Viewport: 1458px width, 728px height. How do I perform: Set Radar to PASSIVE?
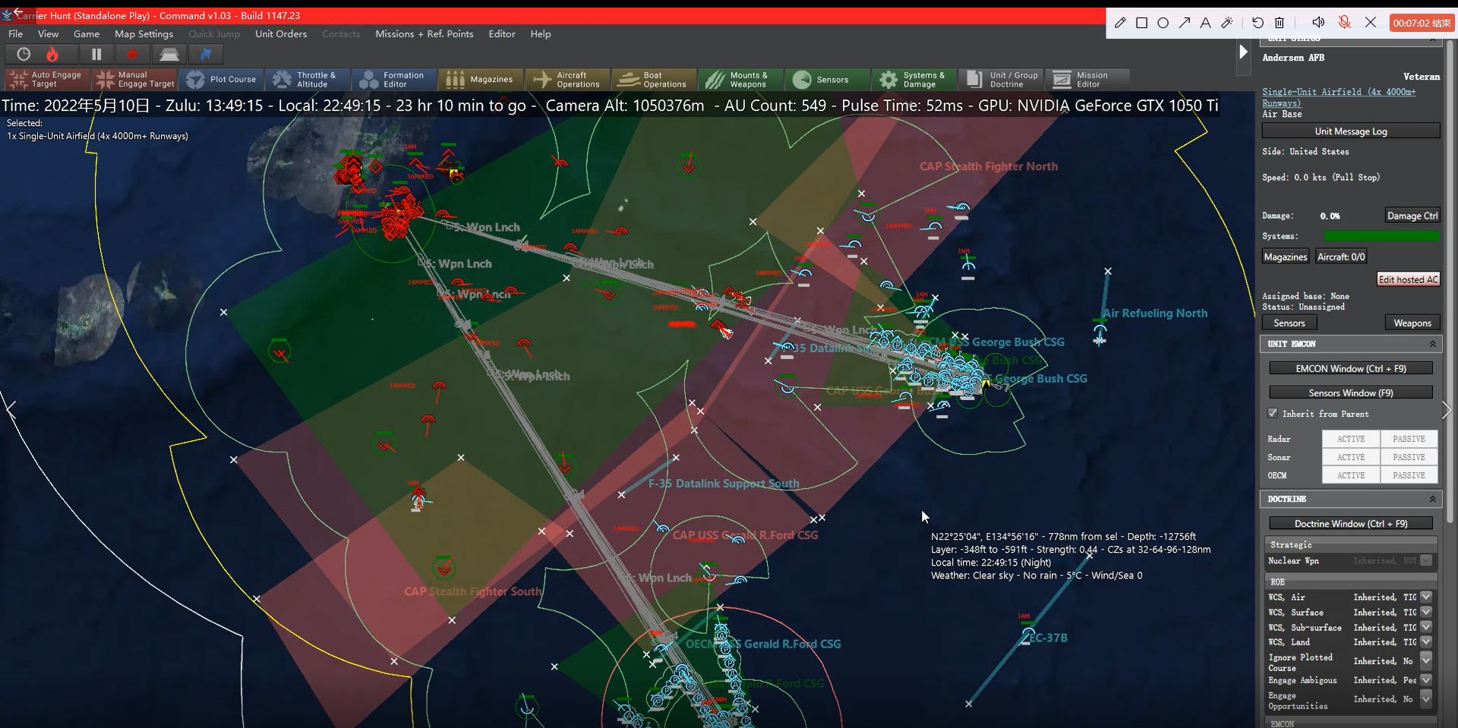[x=1409, y=439]
